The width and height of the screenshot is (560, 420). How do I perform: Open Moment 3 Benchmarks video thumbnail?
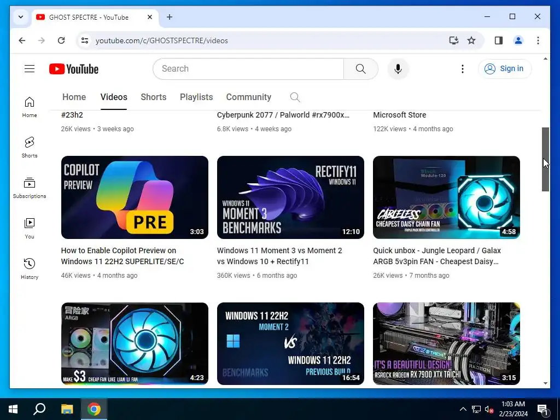click(290, 197)
